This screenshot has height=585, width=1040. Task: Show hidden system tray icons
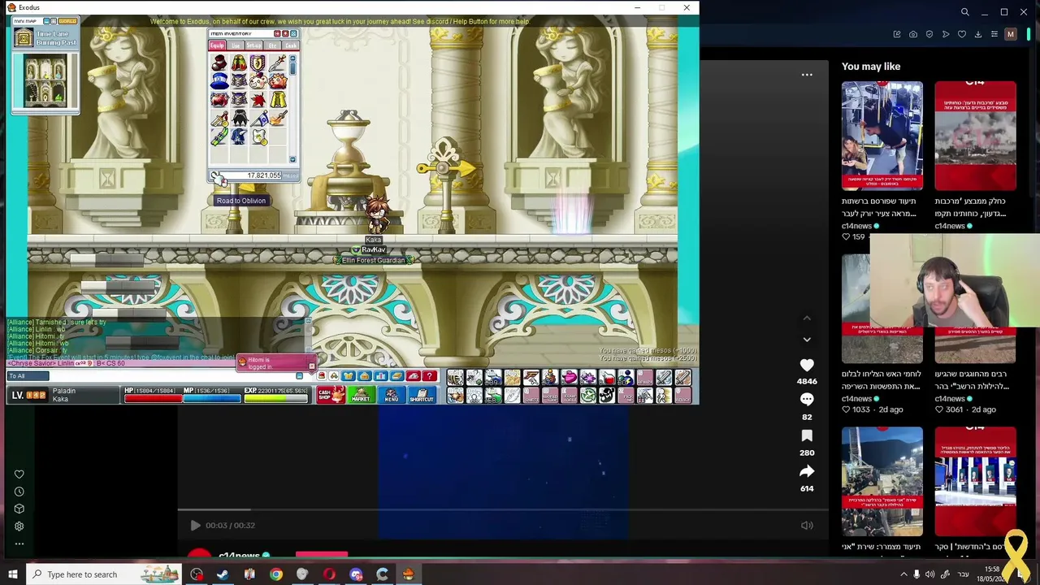[x=903, y=574]
